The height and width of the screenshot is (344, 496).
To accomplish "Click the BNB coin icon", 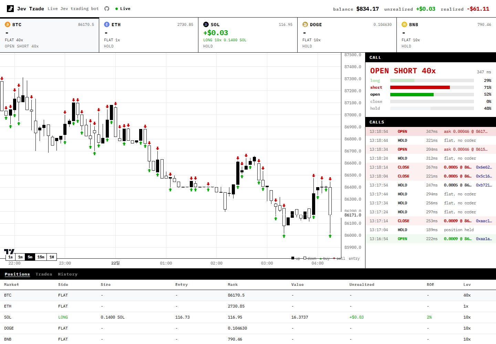I will pyautogui.click(x=404, y=24).
